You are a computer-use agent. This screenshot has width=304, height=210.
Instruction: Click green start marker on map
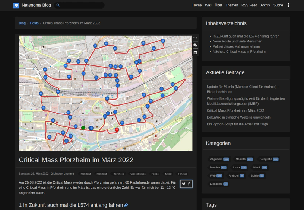83,128
